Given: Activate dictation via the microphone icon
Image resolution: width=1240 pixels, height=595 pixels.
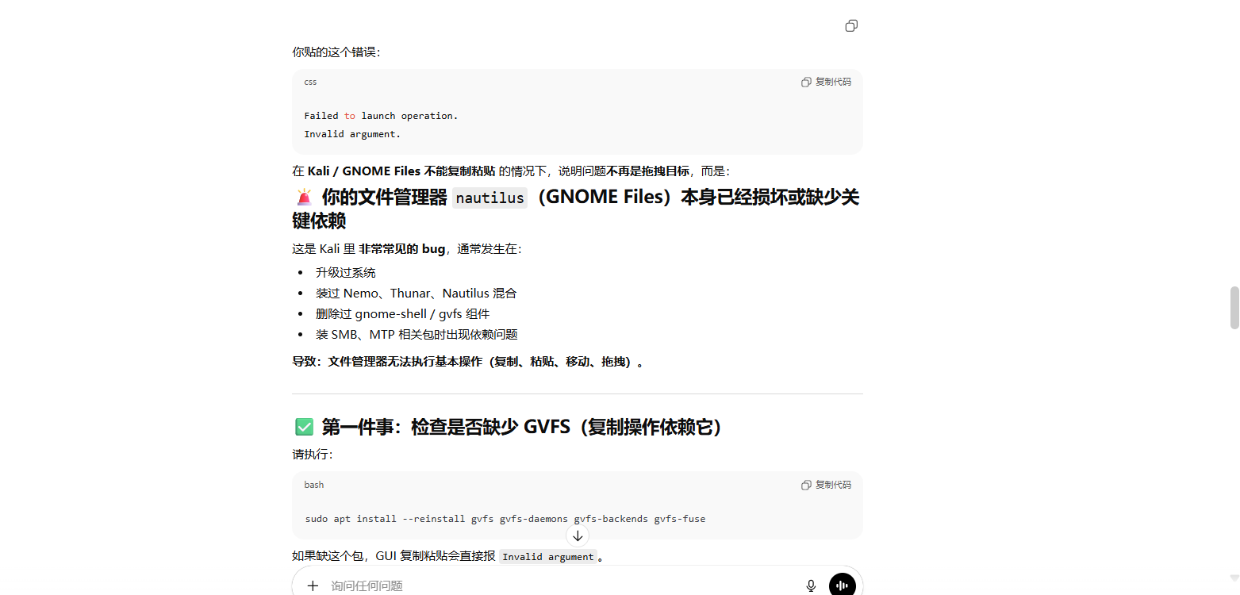Looking at the screenshot, I should [811, 585].
